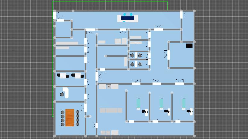Select the middle teal bed
The height and width of the screenshot is (139, 248).
pyautogui.click(x=161, y=103)
